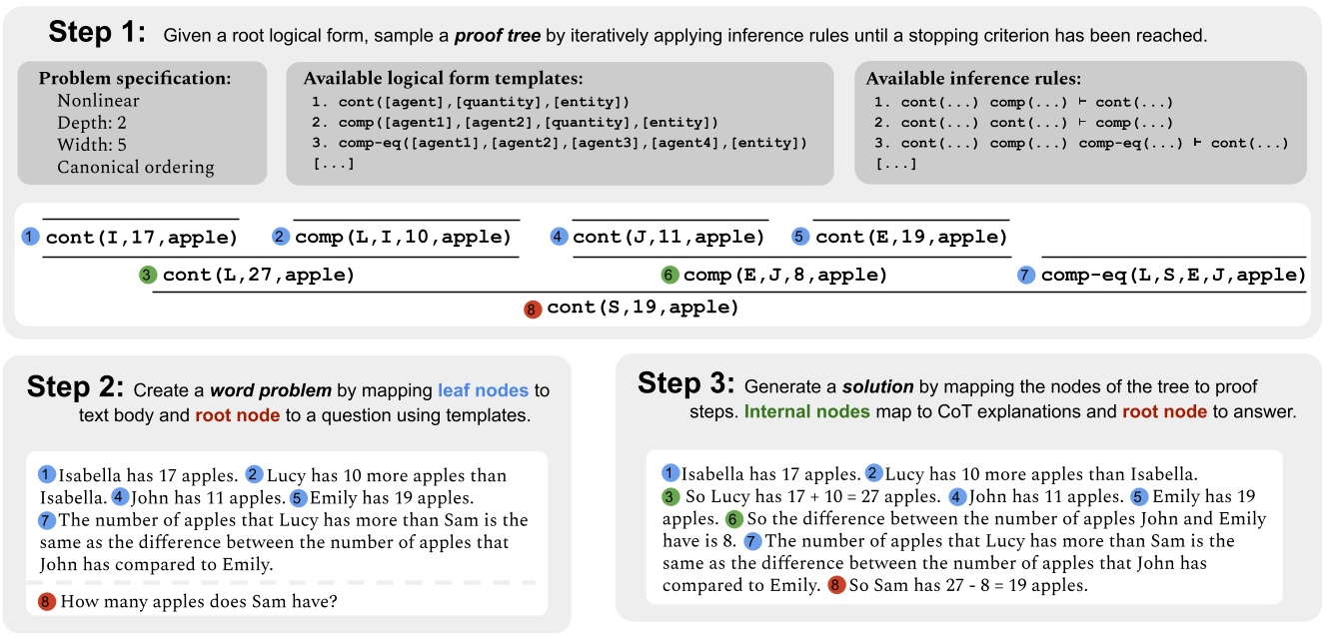Select blue circle 7 beside the comp-eq node
Viewport: 1324px width, 636px height.
click(x=1026, y=275)
